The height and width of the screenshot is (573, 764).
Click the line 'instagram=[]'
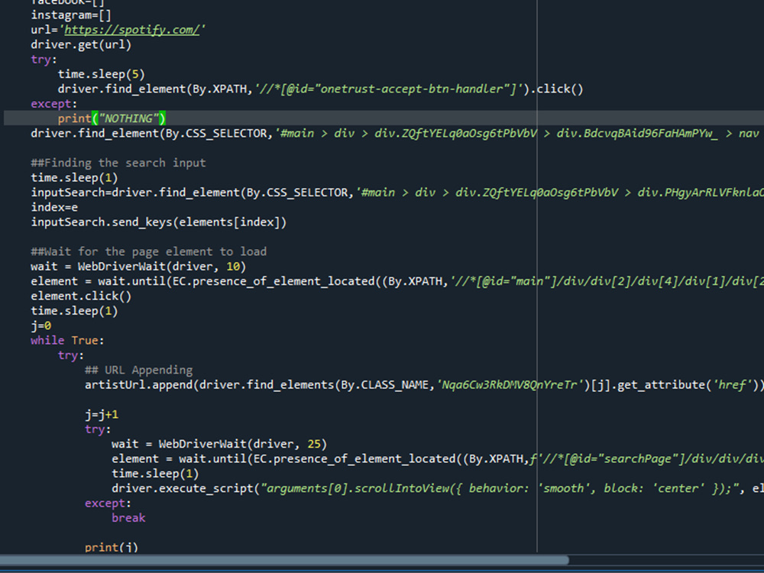click(x=71, y=15)
